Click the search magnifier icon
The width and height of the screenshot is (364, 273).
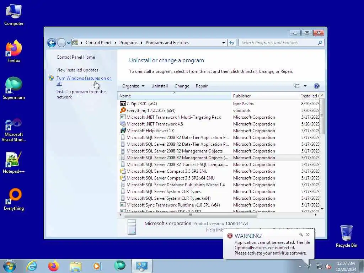320,43
